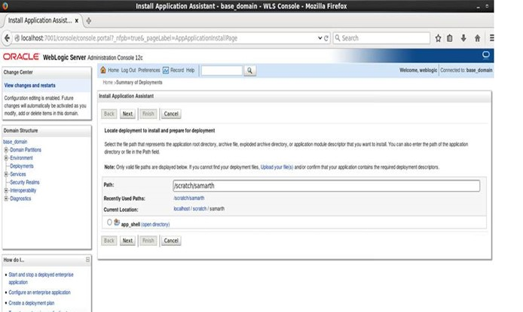Click the localhost address bar
The width and height of the screenshot is (523, 312).
point(167,38)
